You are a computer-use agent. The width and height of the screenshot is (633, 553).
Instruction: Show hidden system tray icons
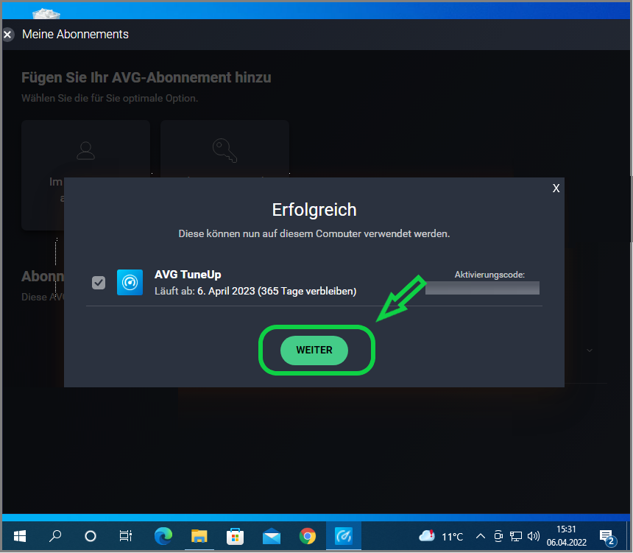481,537
